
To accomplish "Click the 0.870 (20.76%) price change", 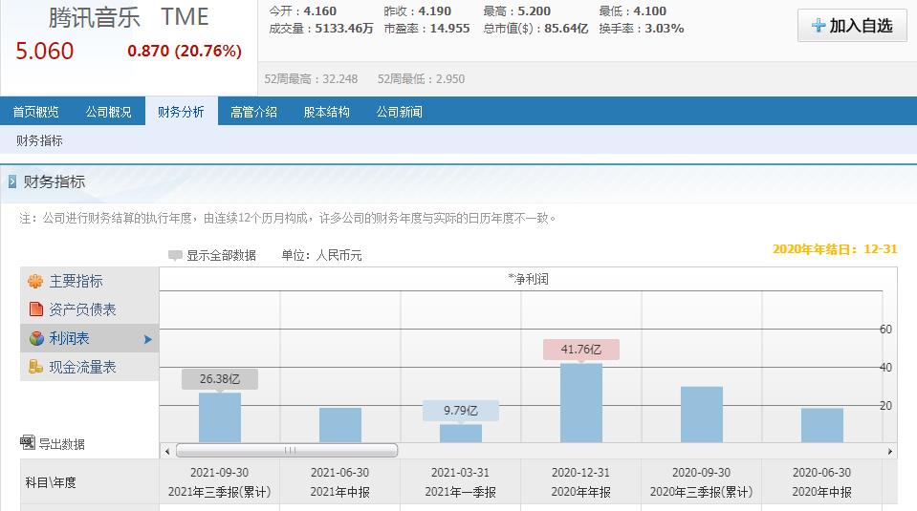I will click(x=185, y=51).
